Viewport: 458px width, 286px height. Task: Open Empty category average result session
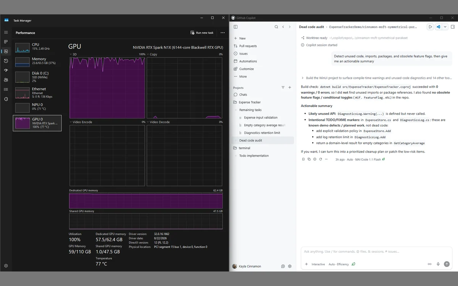pos(264,125)
